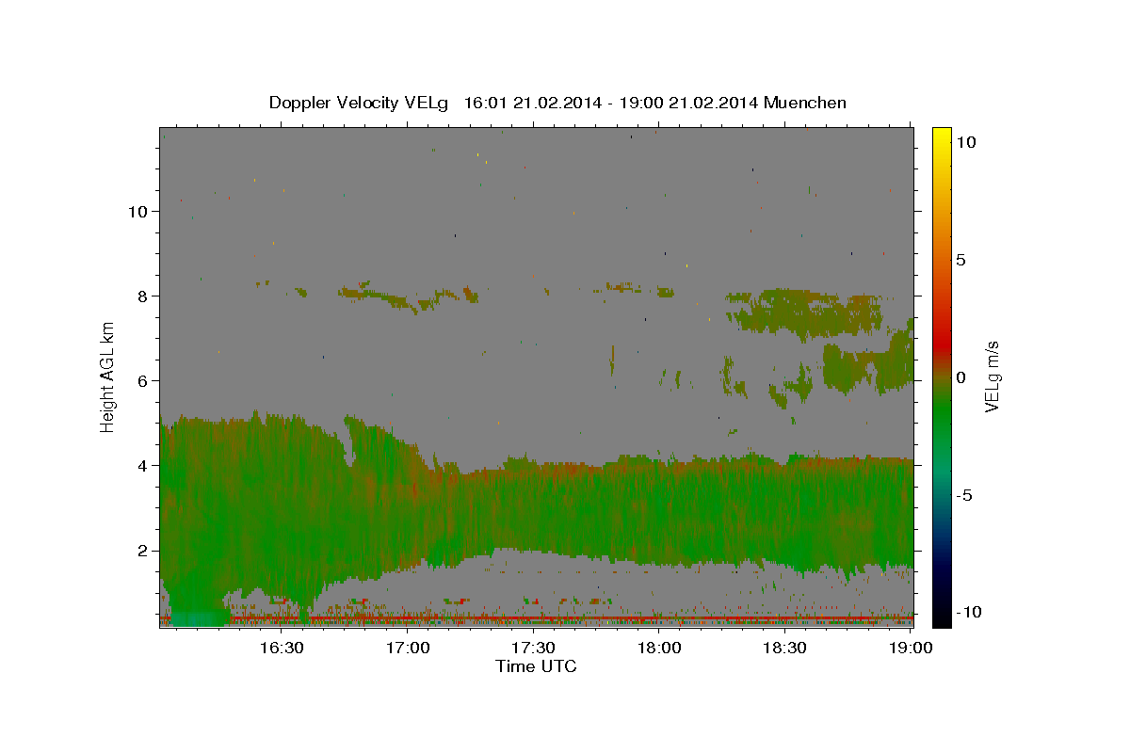Click the 'Muenchen' location in the title
Image resolution: width=1130 pixels, height=753 pixels.
point(805,103)
